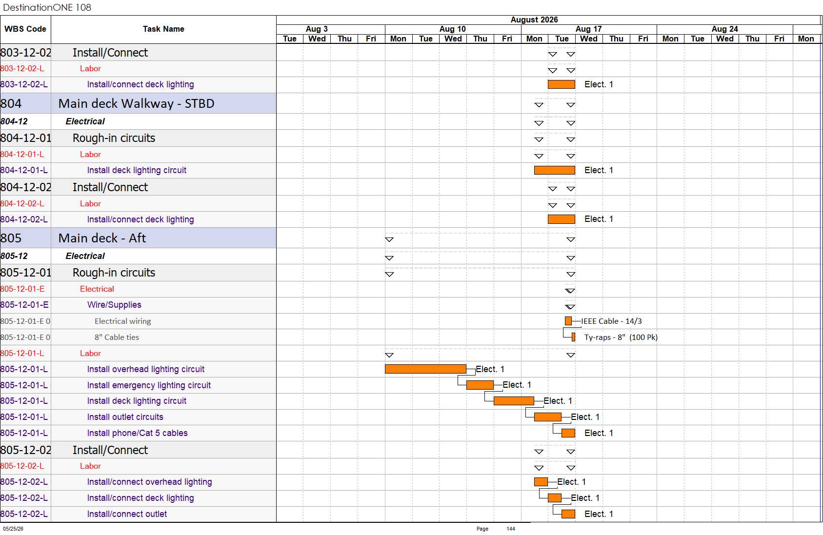Click the orange bar for Install phone/Cat 5 cables
This screenshot has height=535, width=823.
click(x=568, y=433)
